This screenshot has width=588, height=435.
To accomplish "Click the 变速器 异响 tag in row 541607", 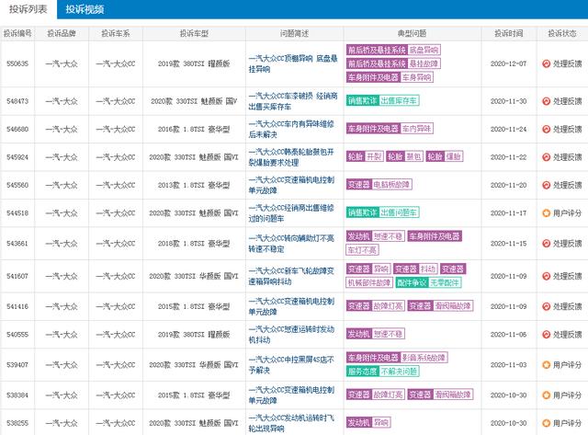I will click(368, 269).
